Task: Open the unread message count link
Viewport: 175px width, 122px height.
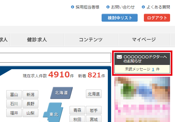Action: point(153,70)
